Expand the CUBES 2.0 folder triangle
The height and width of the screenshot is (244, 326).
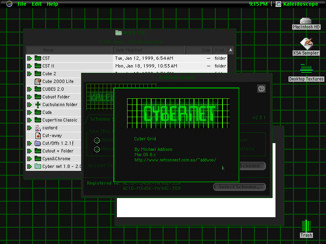pos(29,89)
